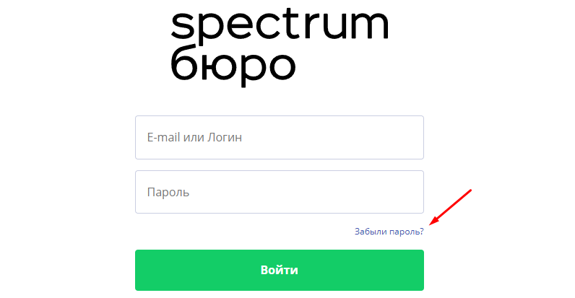Image resolution: width=575 pixels, height=298 pixels.
Task: Click the spectrum бюро logo
Action: click(x=279, y=45)
